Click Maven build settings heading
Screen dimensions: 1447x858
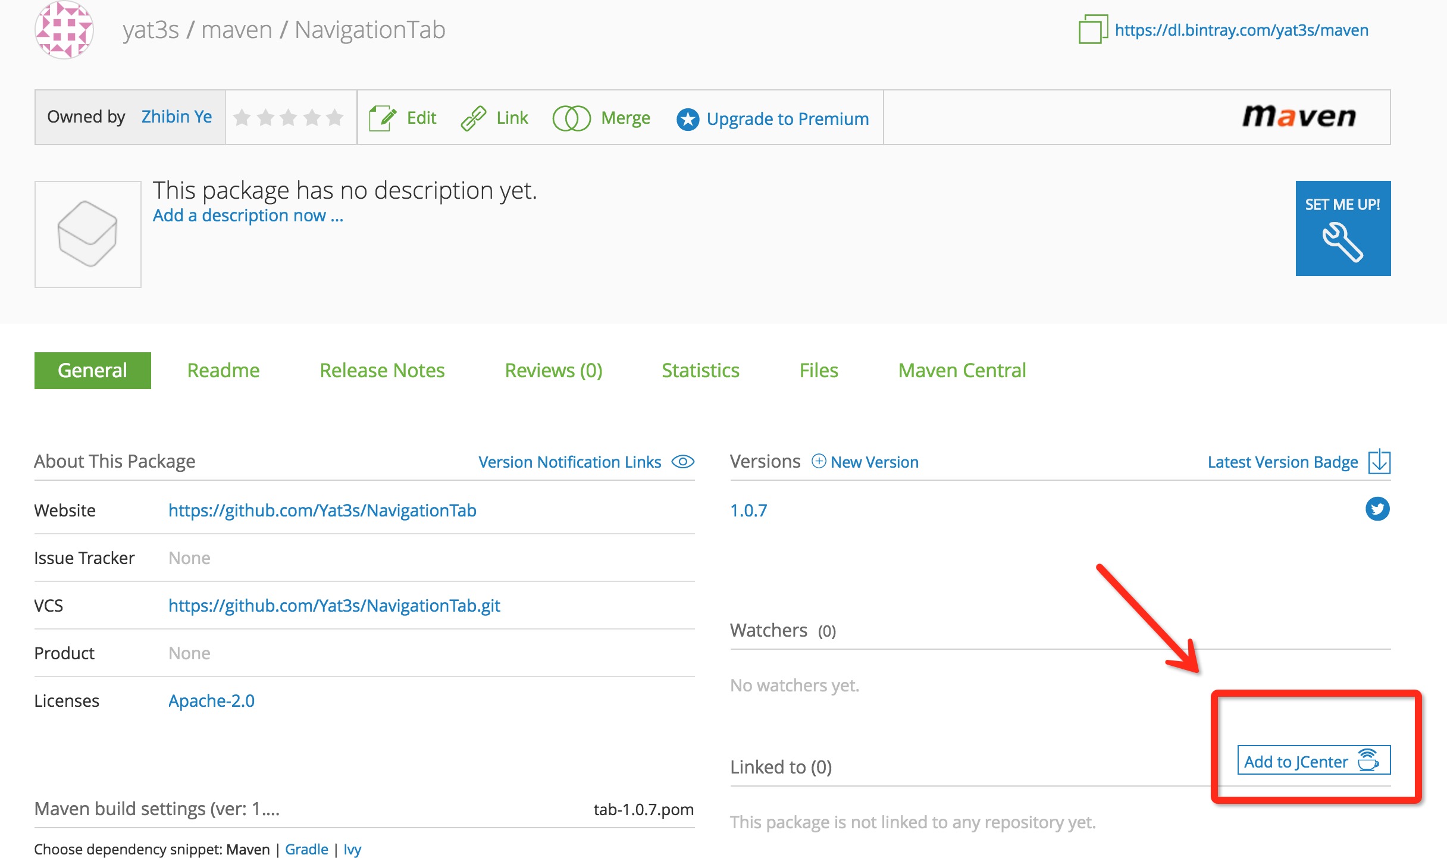[x=156, y=809]
